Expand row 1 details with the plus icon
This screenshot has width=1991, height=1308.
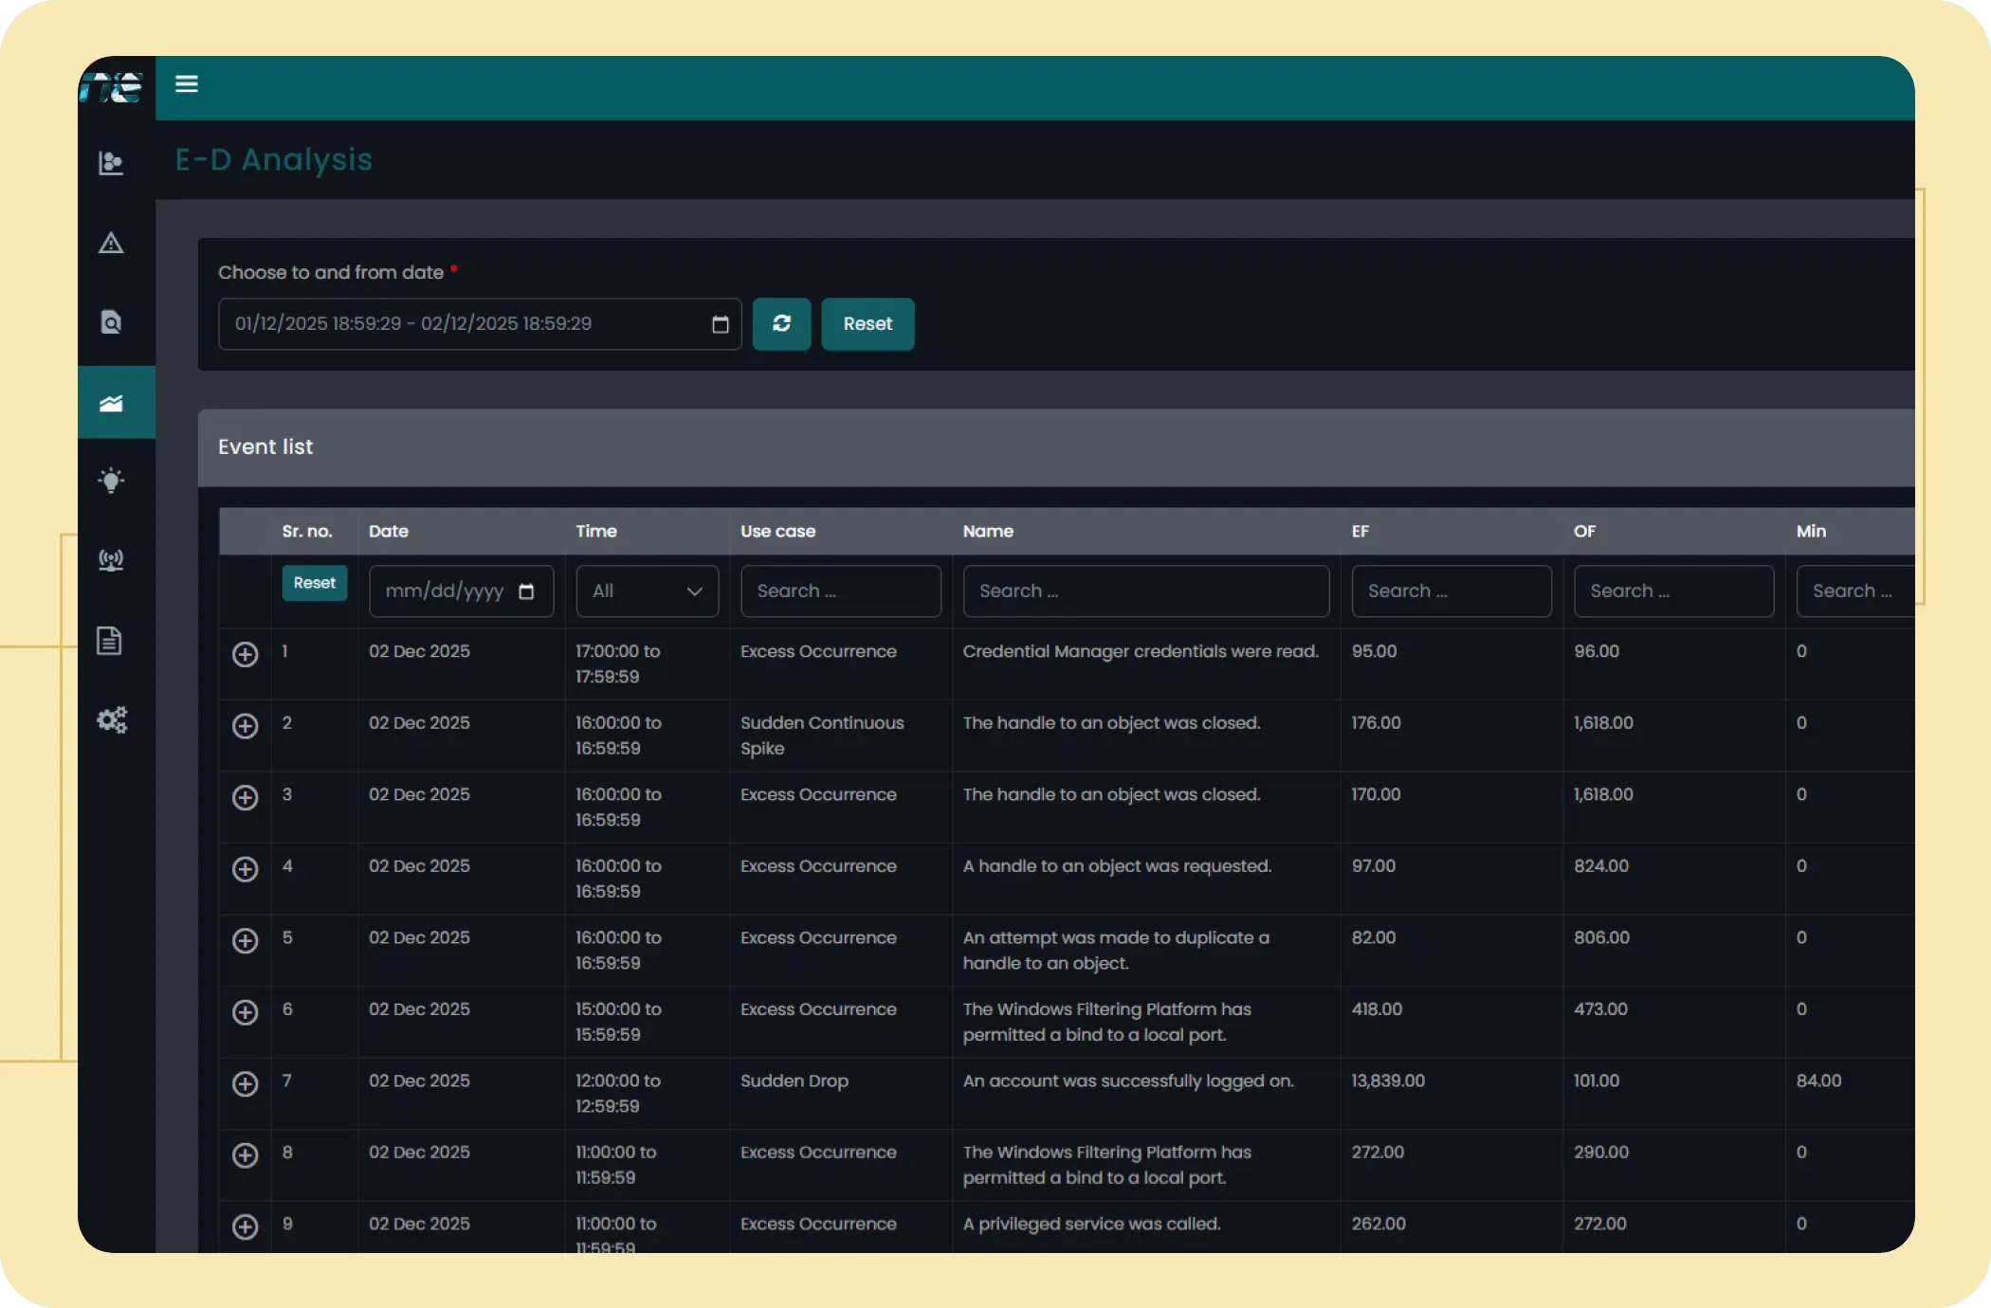246,655
